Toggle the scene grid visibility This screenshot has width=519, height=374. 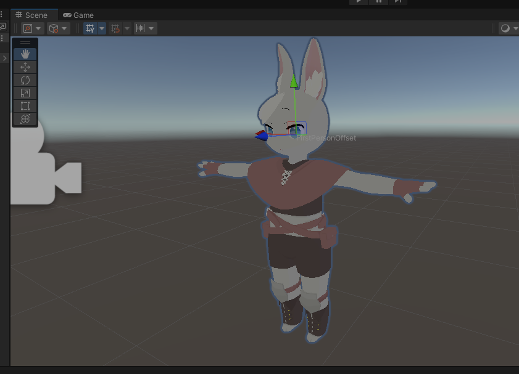coord(90,28)
